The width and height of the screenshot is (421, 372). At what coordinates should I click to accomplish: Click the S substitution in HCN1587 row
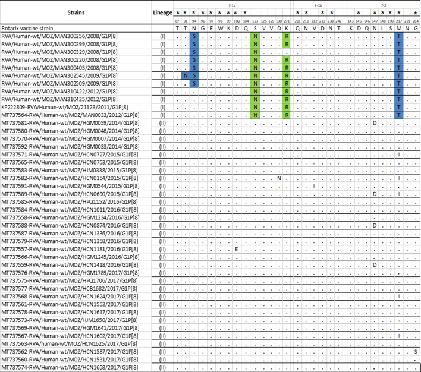416,352
